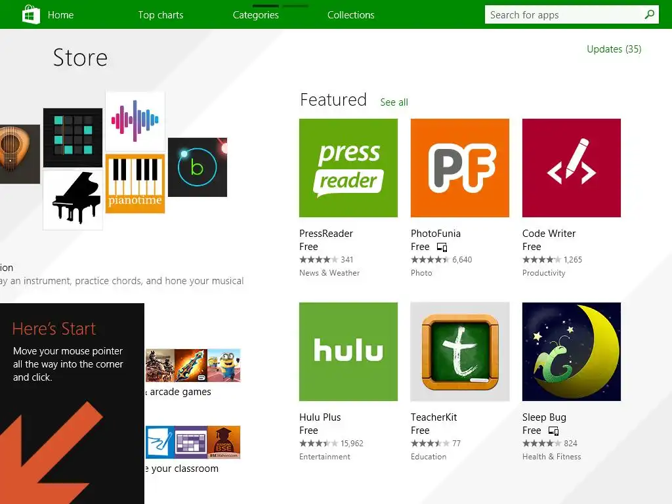Click the Sleep Bug title text
This screenshot has width=672, height=504.
(x=544, y=417)
